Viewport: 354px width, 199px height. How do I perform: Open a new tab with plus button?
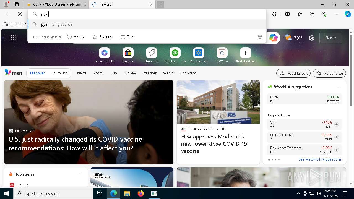point(160,4)
